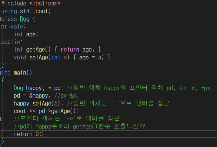Click "getAge()" in its function definition
The height and width of the screenshot is (147, 217).
[x=38, y=50]
